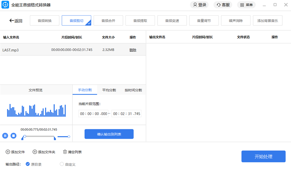Select 原目录 output path option

click(x=33, y=164)
